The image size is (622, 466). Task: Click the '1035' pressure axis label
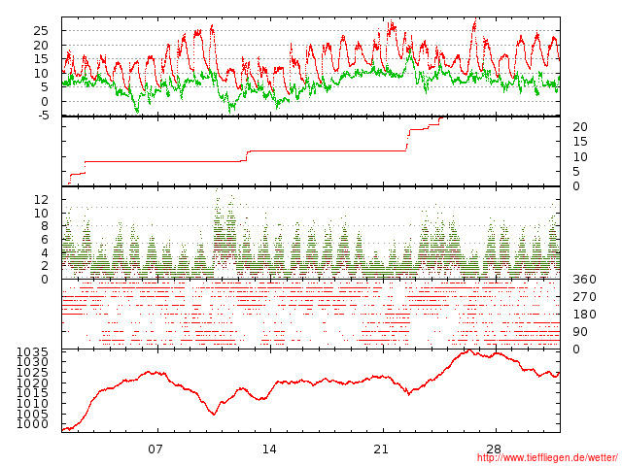point(32,351)
